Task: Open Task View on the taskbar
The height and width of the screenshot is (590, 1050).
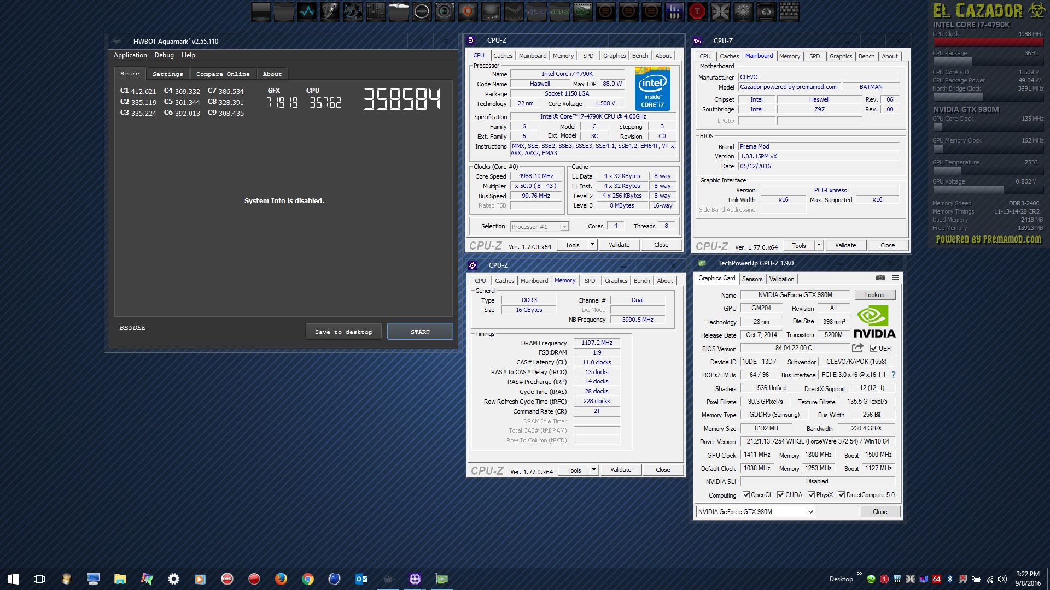Action: (x=39, y=579)
